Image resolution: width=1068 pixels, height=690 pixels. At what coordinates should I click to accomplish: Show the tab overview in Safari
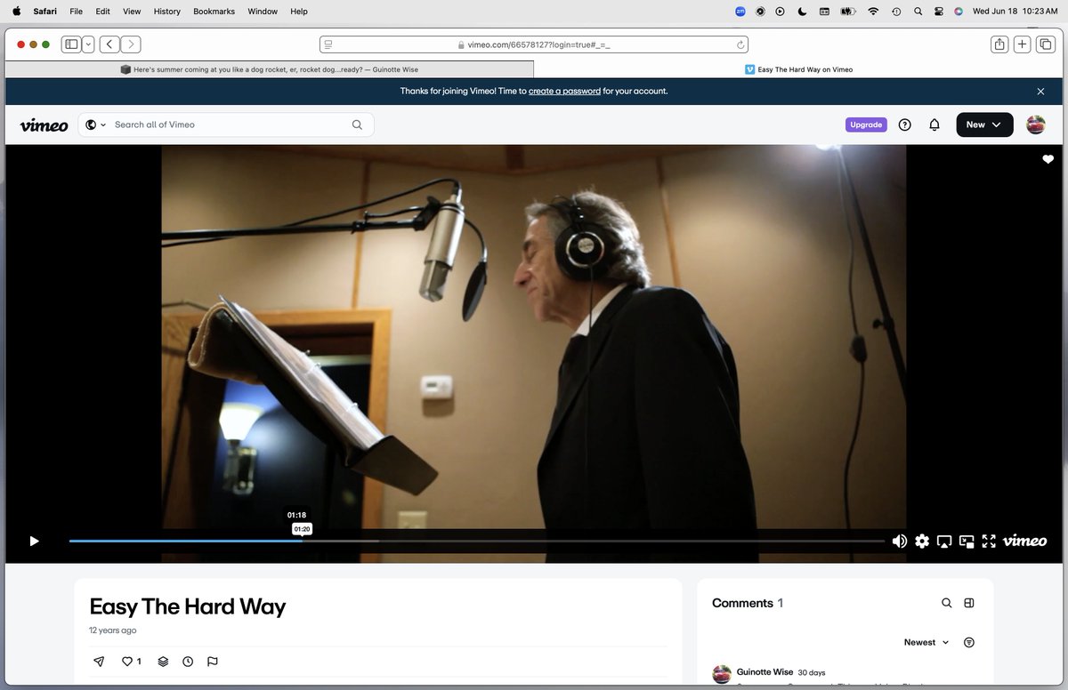(x=1046, y=44)
